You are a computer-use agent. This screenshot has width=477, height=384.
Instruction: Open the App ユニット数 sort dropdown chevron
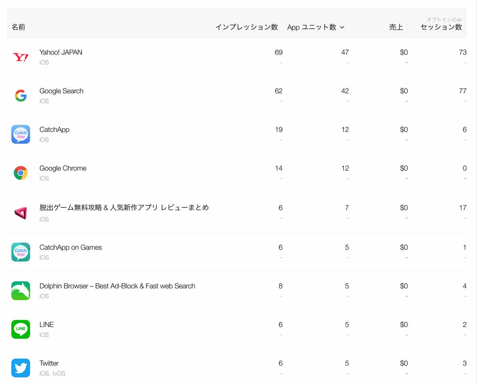pos(342,27)
